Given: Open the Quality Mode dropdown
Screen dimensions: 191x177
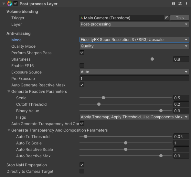Looking at the screenshot, I should pos(134,46).
